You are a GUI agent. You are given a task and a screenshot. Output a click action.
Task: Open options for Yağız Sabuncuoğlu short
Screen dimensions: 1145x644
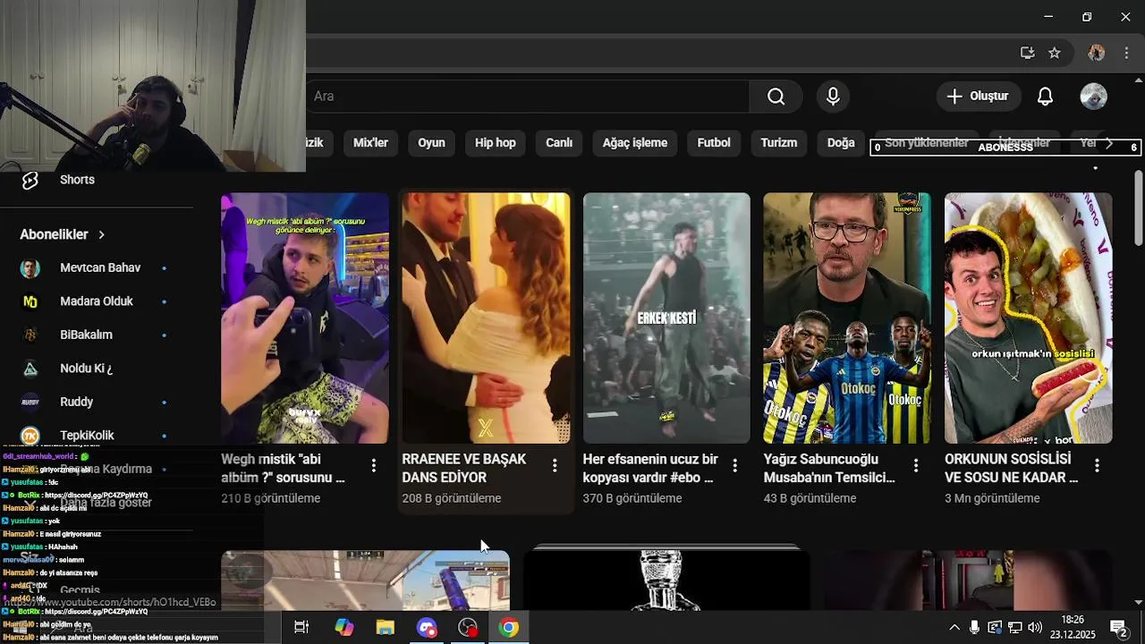coord(916,465)
